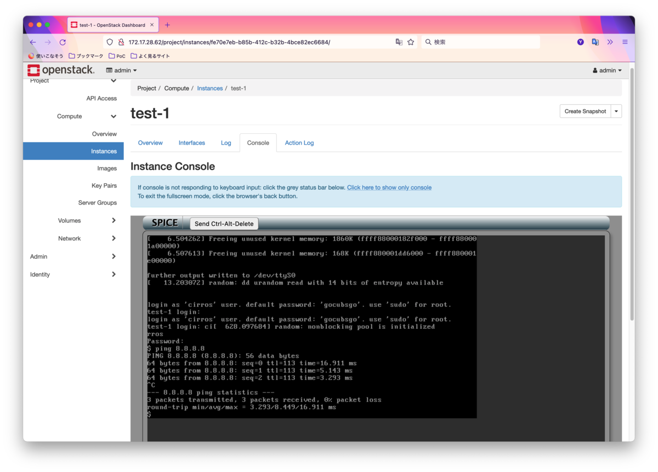Open the browser hamburger menu
The image size is (658, 472).
pos(625,42)
